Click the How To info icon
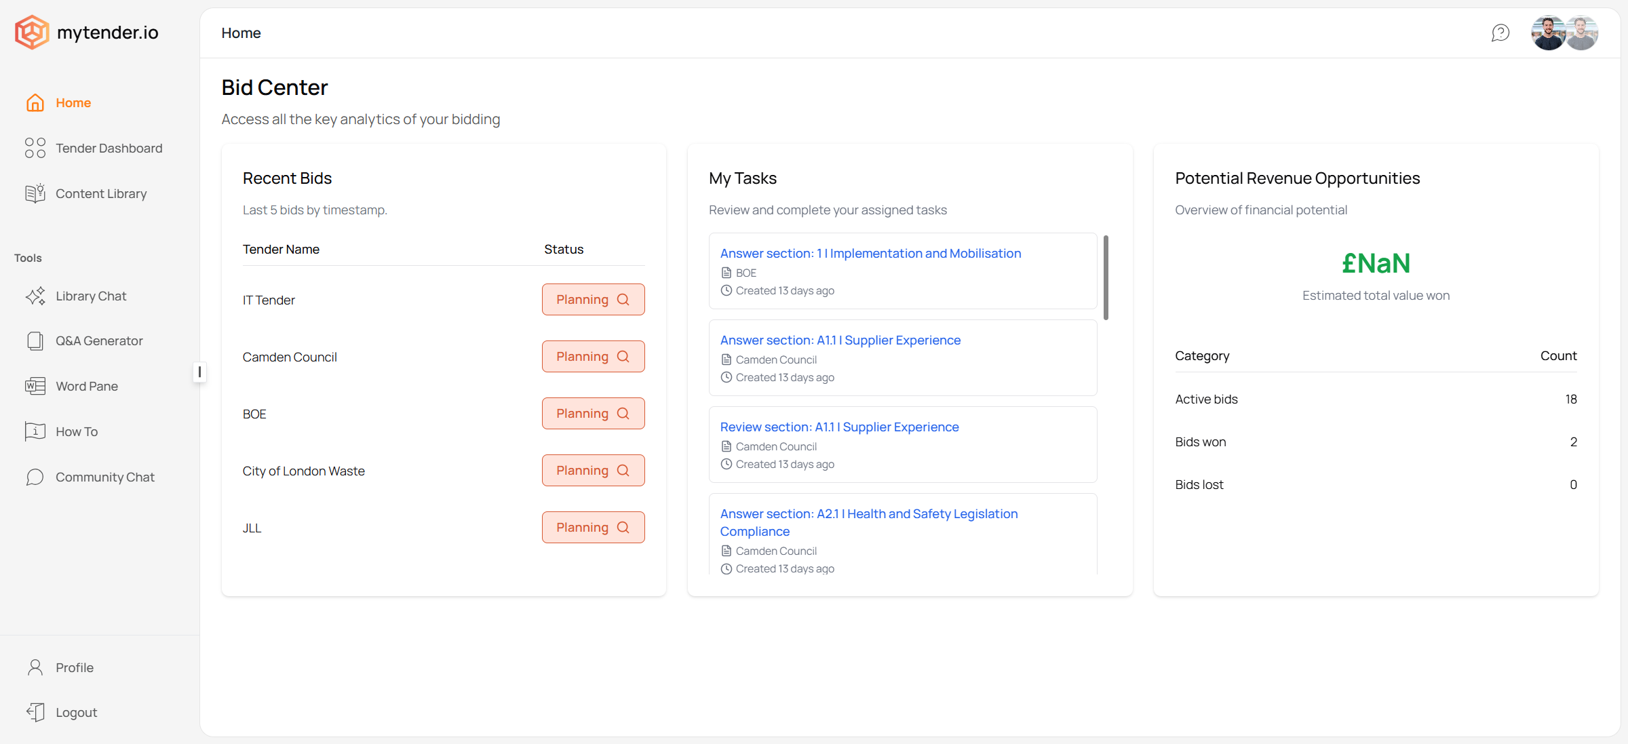The width and height of the screenshot is (1628, 744). 35,431
